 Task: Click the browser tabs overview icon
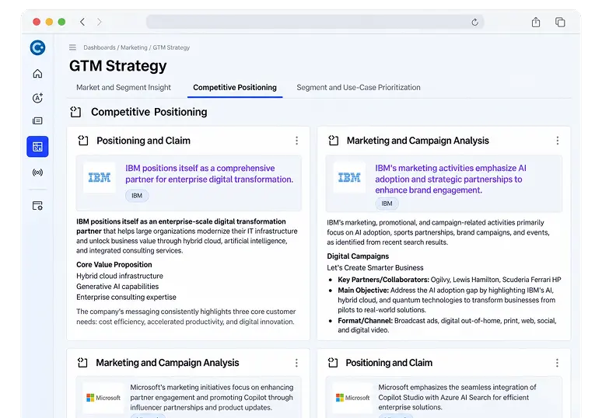[560, 23]
